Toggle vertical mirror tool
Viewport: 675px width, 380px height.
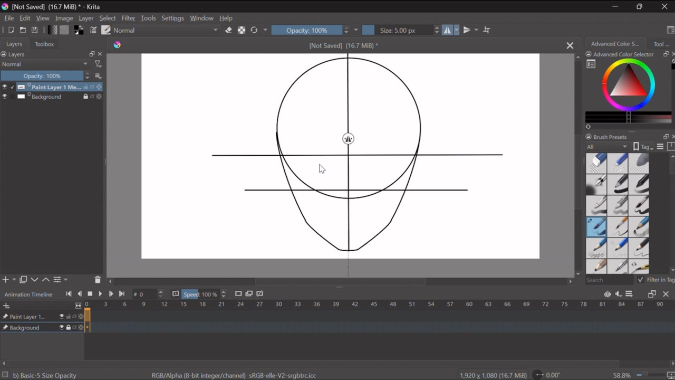pos(467,30)
